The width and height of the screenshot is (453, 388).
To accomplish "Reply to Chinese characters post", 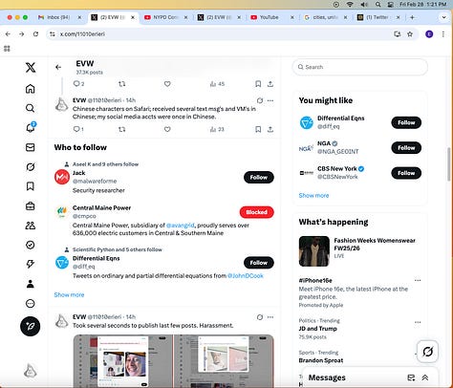I will pyautogui.click(x=78, y=129).
